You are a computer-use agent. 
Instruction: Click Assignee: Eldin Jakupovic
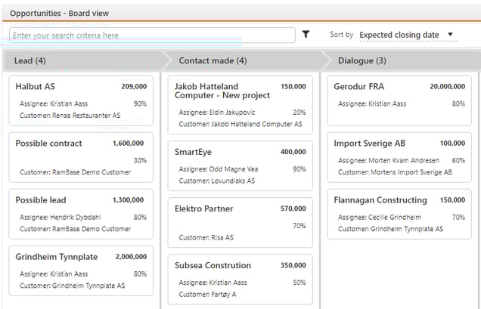click(x=217, y=113)
